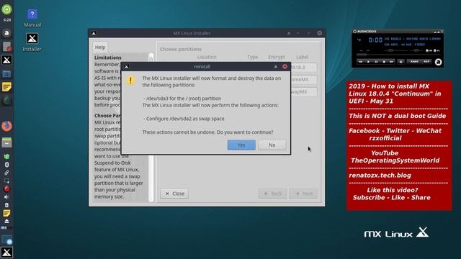The image size is (461, 259).
Task: Click the Audacious balance slider
Action: click(416, 50)
